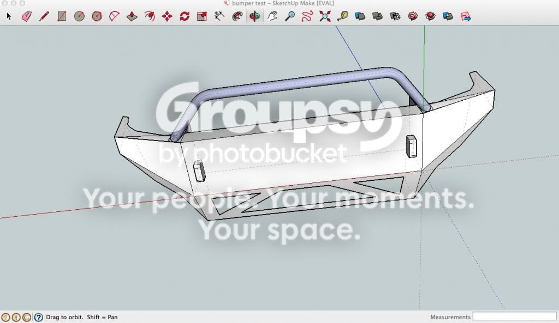The height and width of the screenshot is (323, 559).
Task: Click the blue-and-gray Outer Shell solid tool
Action: click(360, 16)
